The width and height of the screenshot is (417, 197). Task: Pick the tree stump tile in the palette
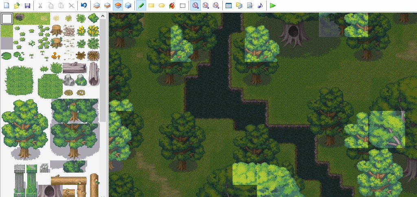pos(56,30)
